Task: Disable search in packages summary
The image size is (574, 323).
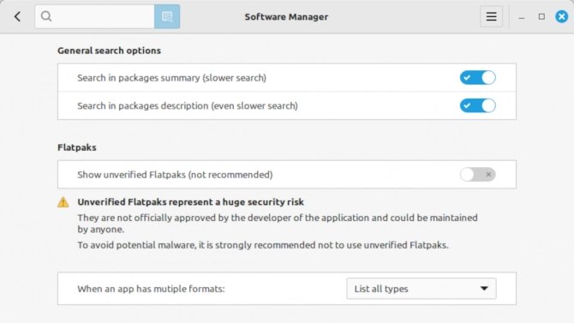Action: point(478,78)
